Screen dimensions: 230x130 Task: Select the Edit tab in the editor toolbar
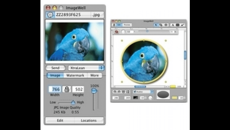(x=119, y=25)
